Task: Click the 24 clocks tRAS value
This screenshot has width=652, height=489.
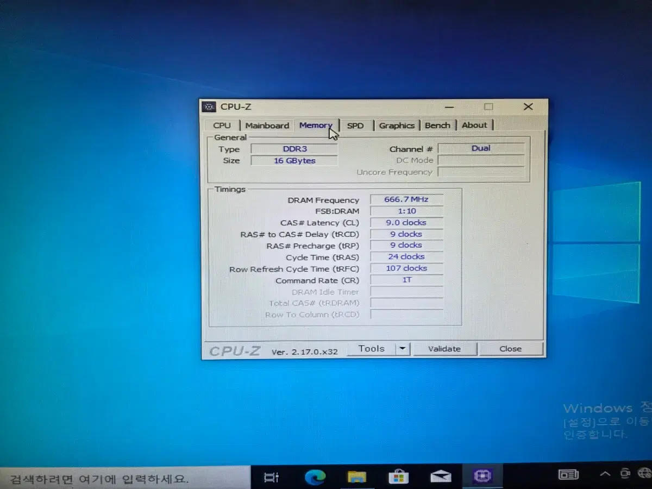Action: point(406,257)
